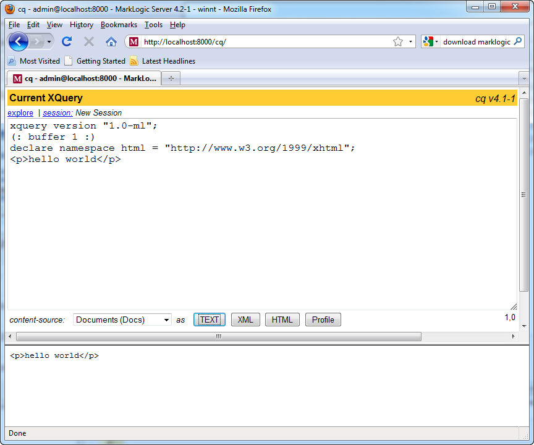Open the Tools menu
Viewport: 534px width, 445px height.
(x=153, y=25)
